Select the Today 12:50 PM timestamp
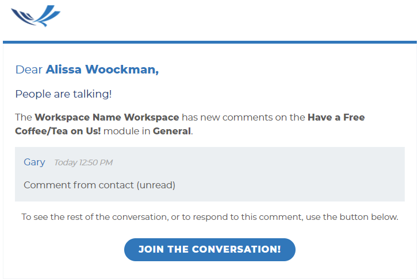The height and width of the screenshot is (279, 418). point(83,162)
